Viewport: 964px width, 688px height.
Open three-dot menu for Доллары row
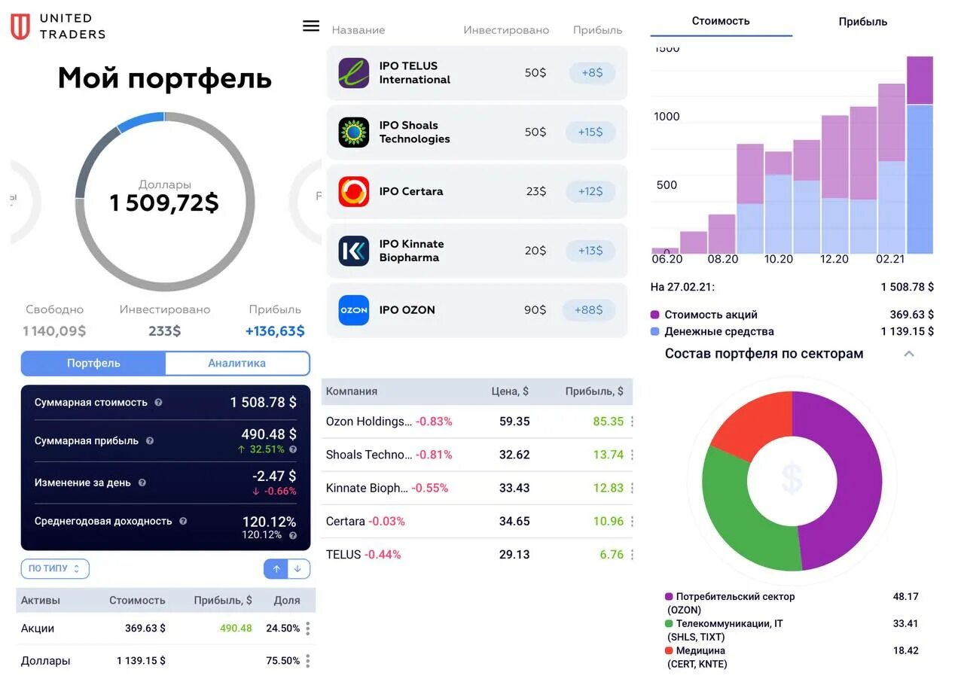tap(307, 661)
